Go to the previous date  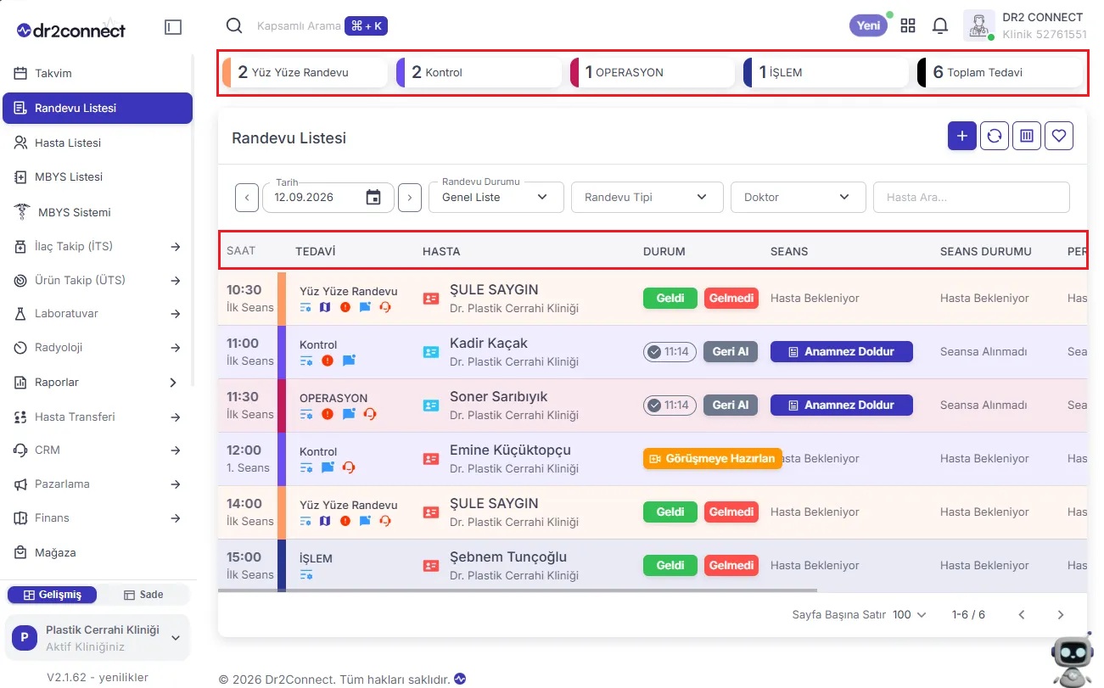click(246, 198)
